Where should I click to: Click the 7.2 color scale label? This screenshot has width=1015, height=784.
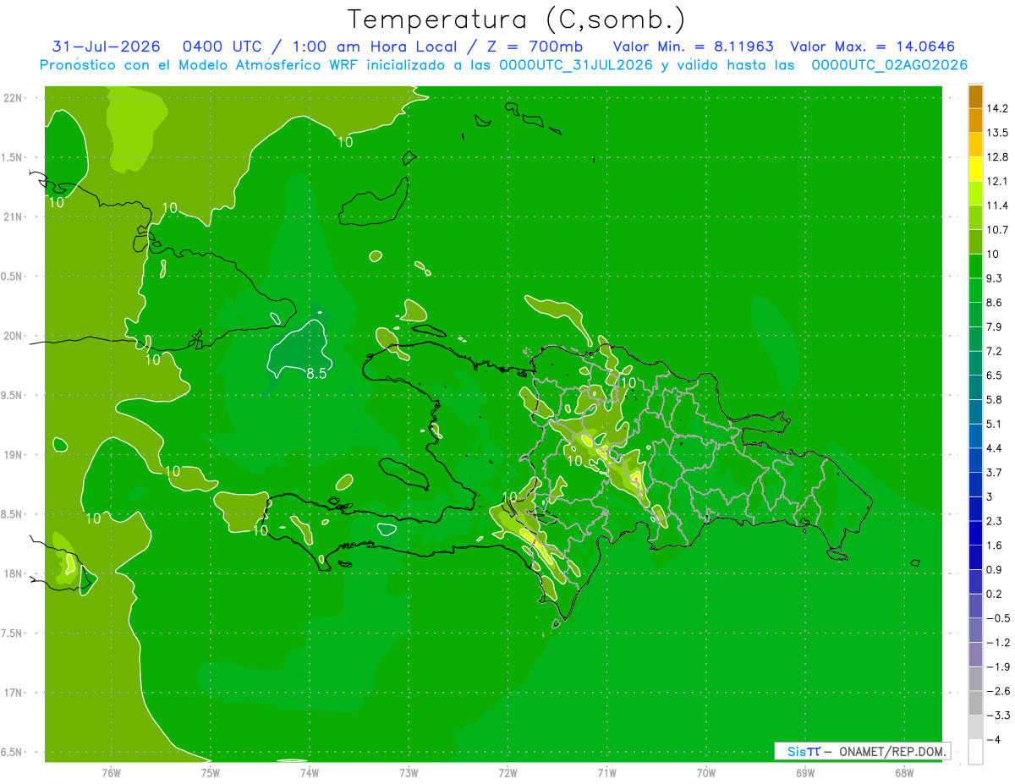(x=995, y=351)
